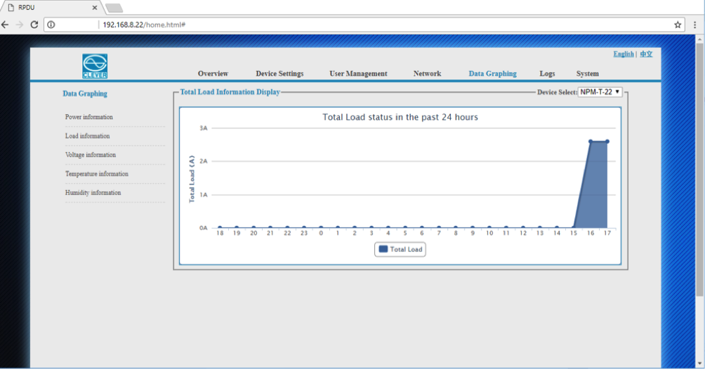Click the data point at hour 16
This screenshot has width=705, height=369.
coord(591,142)
